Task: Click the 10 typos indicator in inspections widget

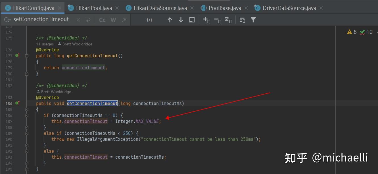Action: click(x=367, y=32)
